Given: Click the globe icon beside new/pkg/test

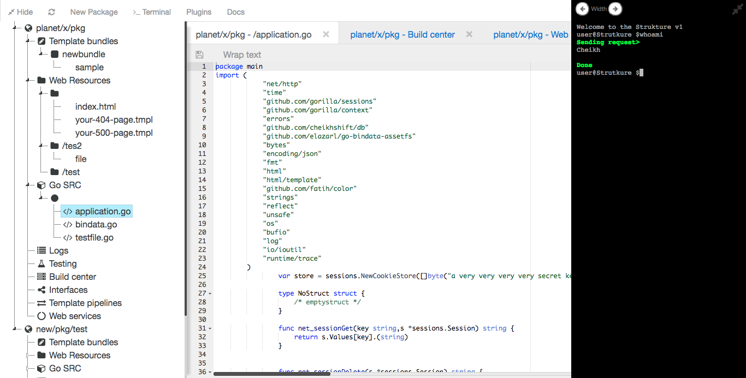Looking at the screenshot, I should coord(29,329).
